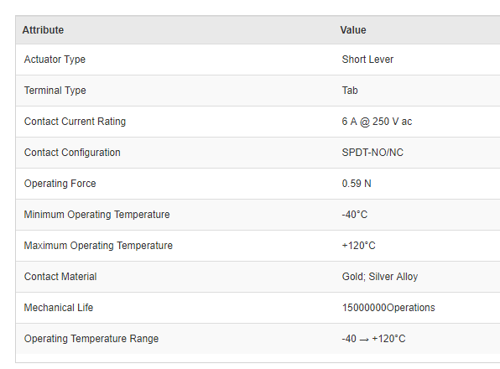The height and width of the screenshot is (369, 500).
Task: Click the 15000000Operations mechanical life value
Action: pyautogui.click(x=388, y=308)
